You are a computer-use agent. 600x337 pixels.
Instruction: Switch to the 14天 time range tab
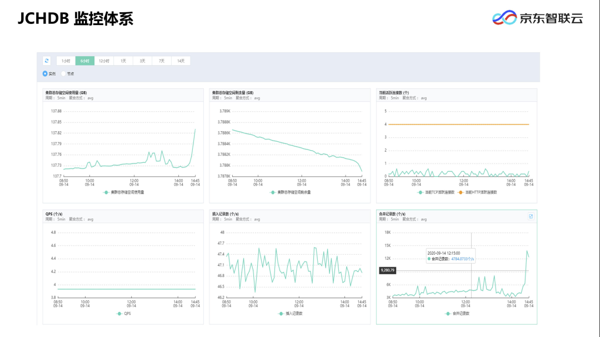pyautogui.click(x=181, y=61)
